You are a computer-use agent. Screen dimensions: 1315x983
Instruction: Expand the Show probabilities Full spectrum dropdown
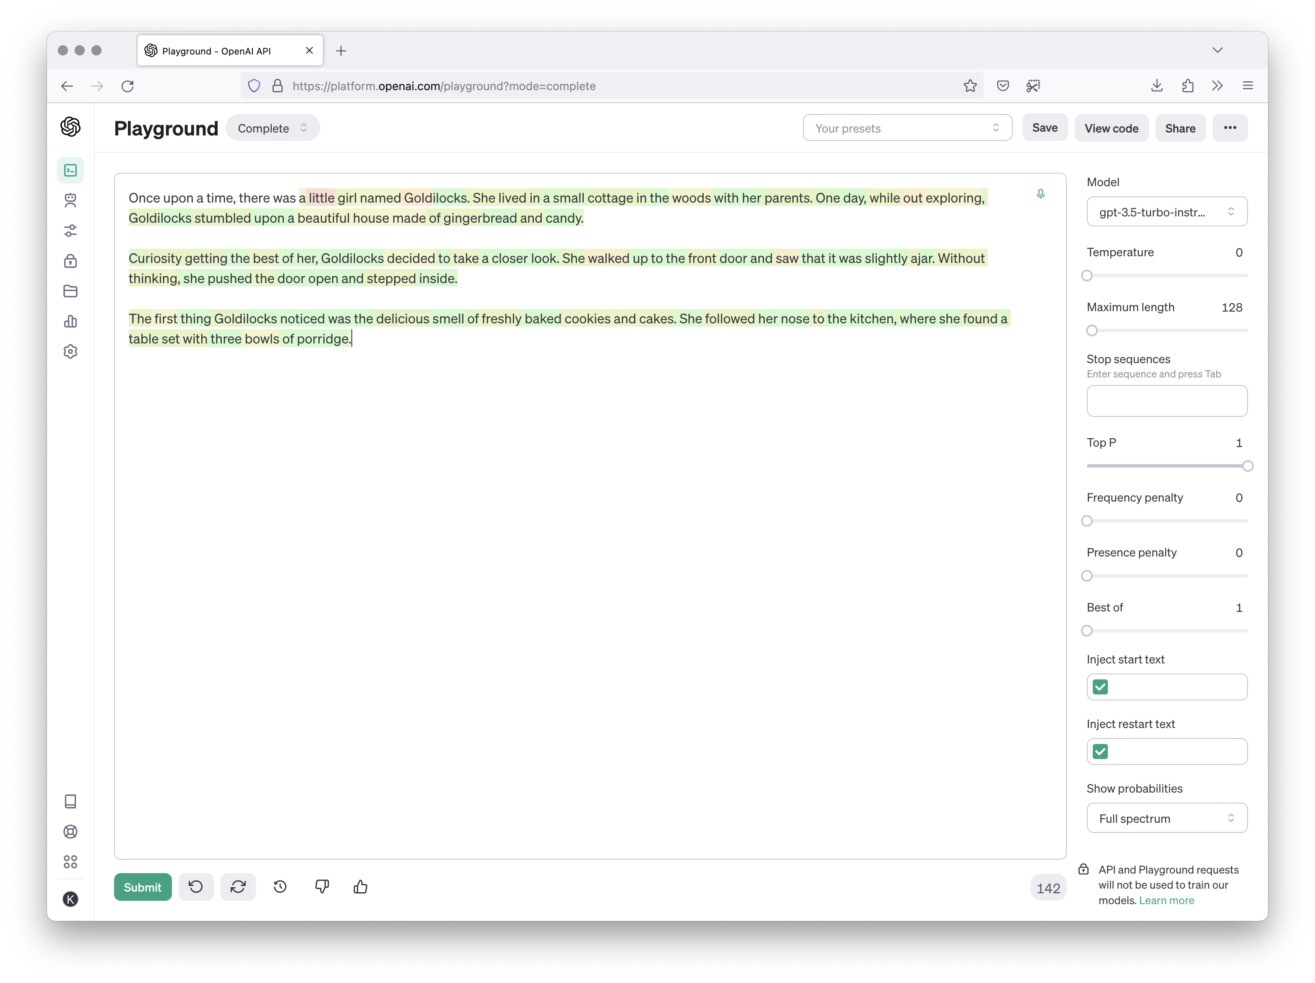1167,818
